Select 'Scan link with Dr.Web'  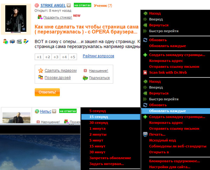(x=168, y=72)
